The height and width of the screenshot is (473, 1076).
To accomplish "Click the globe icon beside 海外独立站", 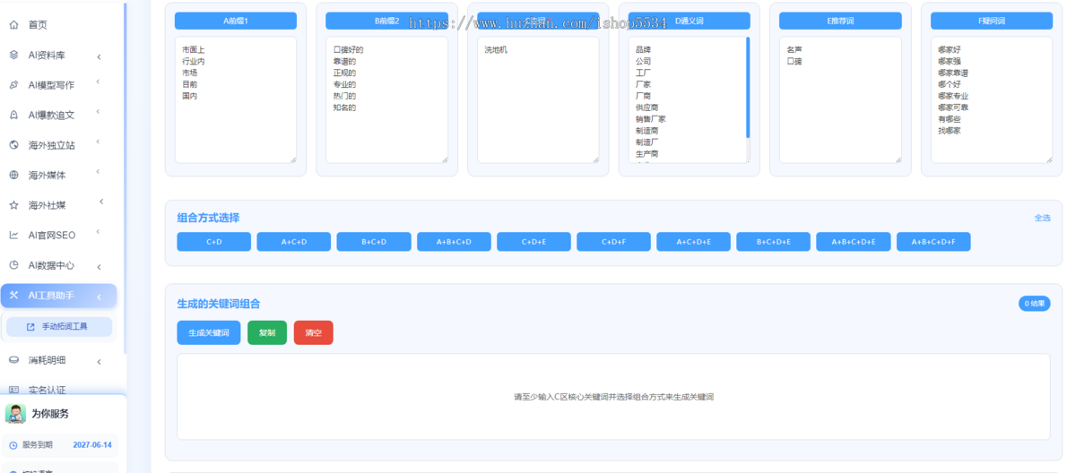I will [13, 144].
